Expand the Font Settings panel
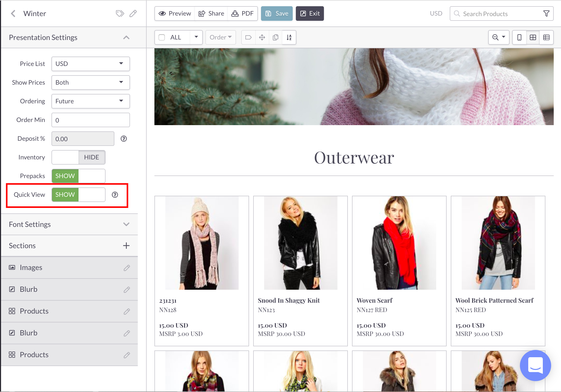 coord(126,224)
